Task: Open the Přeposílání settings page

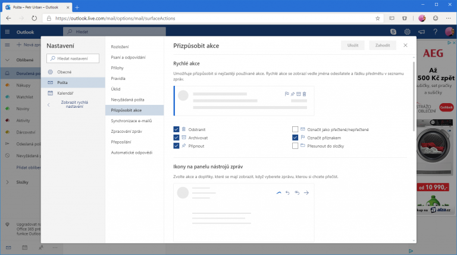Action: tap(134, 142)
